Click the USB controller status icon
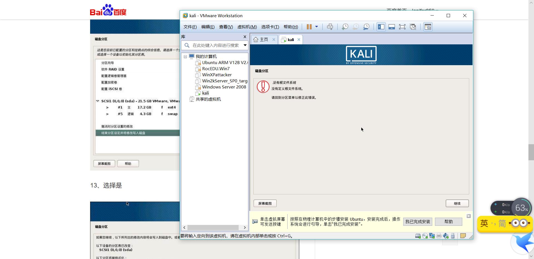 click(453, 236)
